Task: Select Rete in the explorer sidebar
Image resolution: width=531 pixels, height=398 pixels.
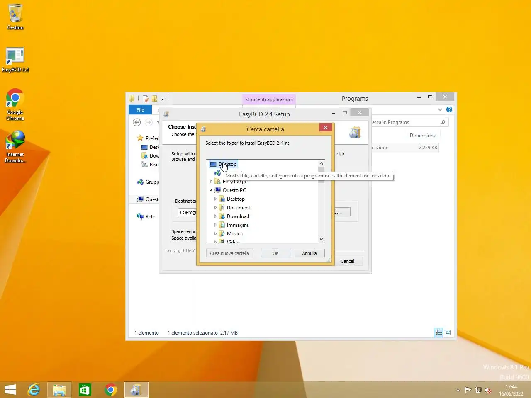Action: click(146, 217)
